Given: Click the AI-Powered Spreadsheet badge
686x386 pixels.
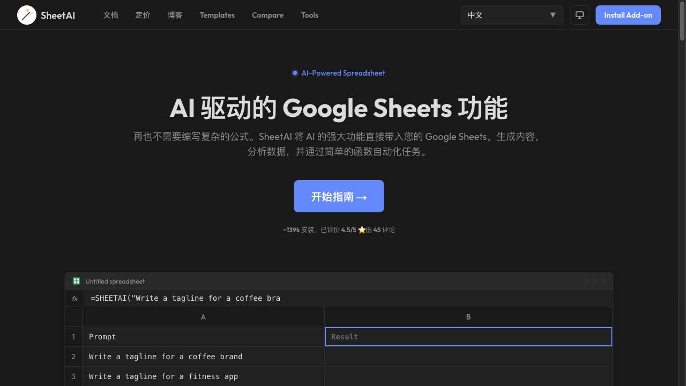Looking at the screenshot, I should [338, 73].
